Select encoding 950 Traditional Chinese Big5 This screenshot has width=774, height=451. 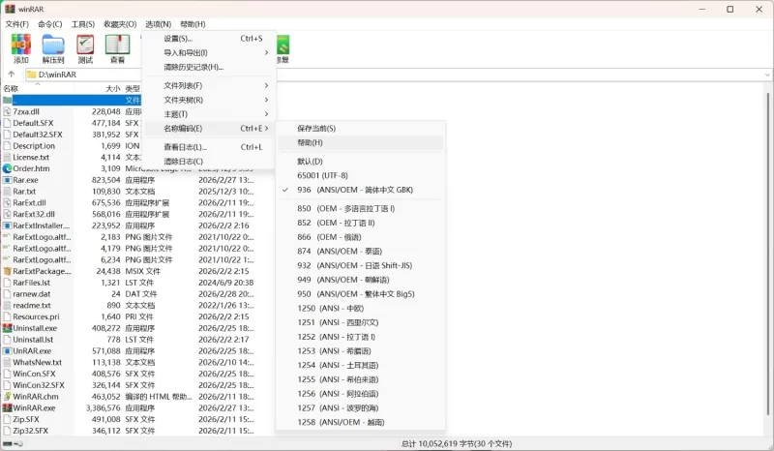(x=361, y=294)
